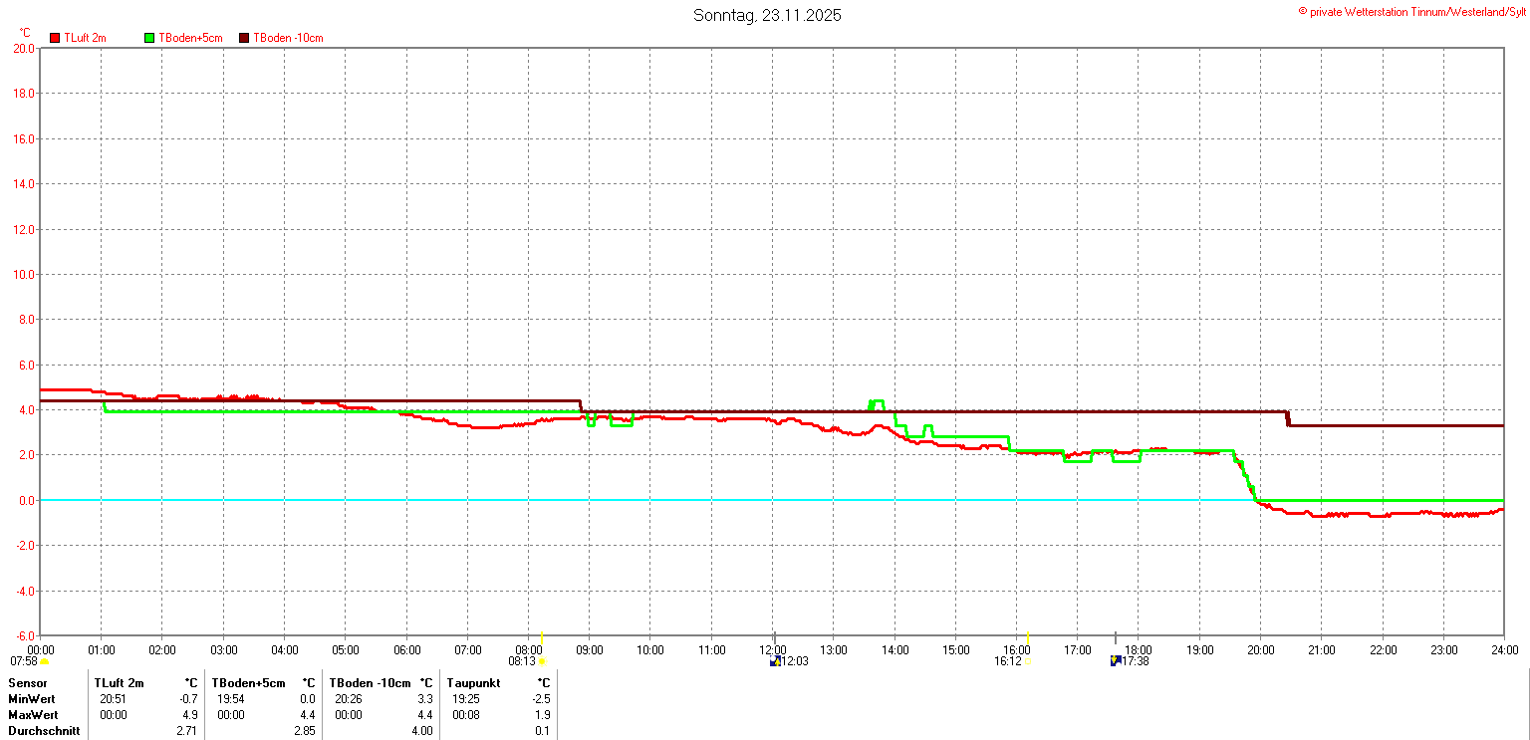Click the yellow marker above 08:13 on axis
Image resolution: width=1530 pixels, height=740 pixels.
click(542, 636)
